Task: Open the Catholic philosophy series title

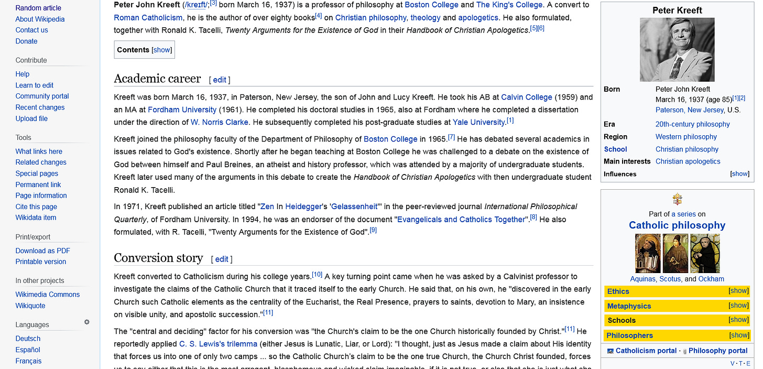Action: coord(677,225)
